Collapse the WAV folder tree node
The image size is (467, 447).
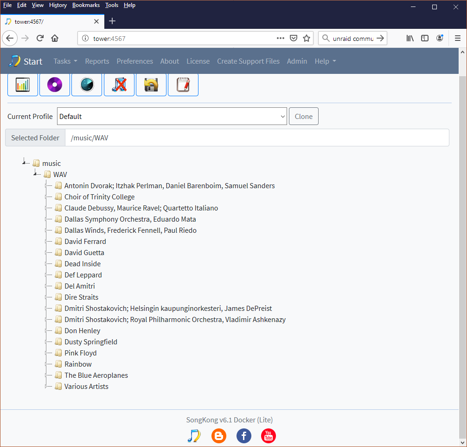coord(35,174)
